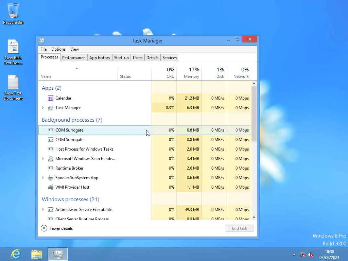
Task: Switch to the Services tab
Action: 169,58
